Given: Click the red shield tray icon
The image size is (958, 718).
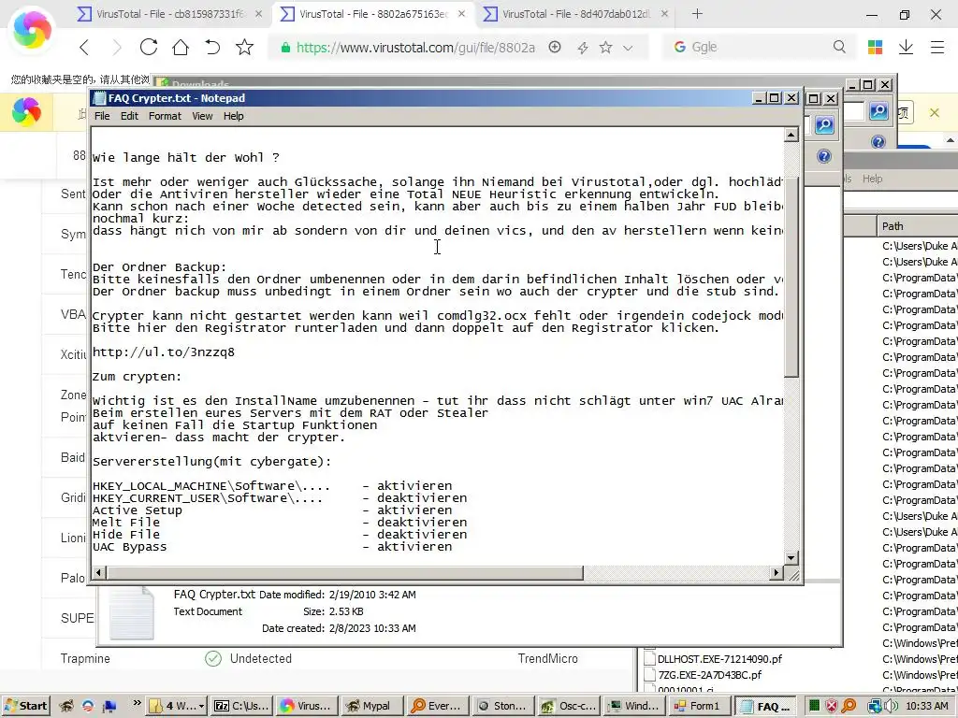Looking at the screenshot, I should click(831, 706).
